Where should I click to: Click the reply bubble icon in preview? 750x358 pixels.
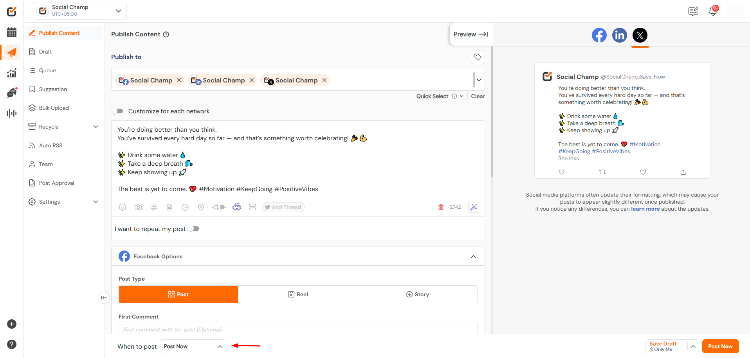tap(561, 172)
